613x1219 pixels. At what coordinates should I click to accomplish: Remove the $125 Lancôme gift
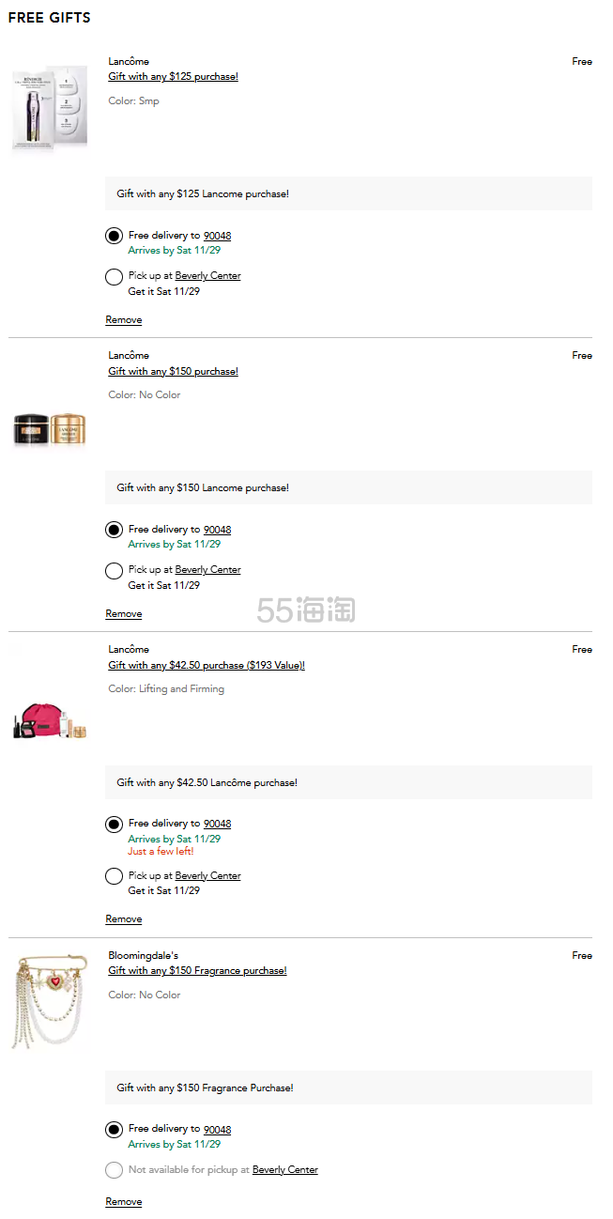[x=124, y=320]
